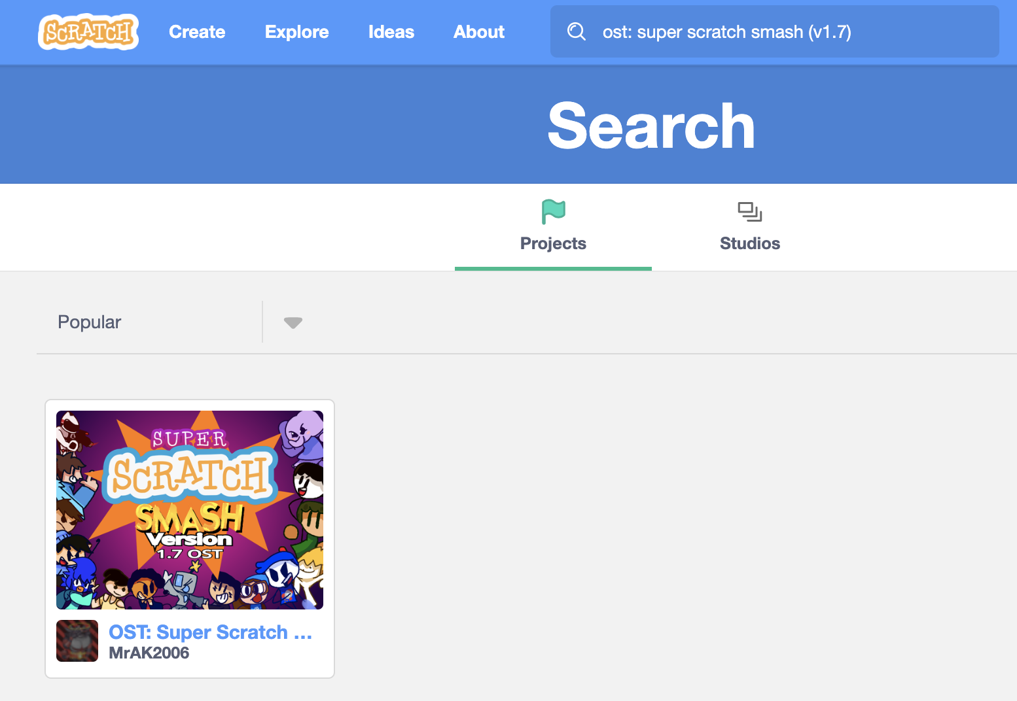Open the 'OST: Super Scratch ...' title link
Screen dimensions: 1017x701
[x=210, y=632]
